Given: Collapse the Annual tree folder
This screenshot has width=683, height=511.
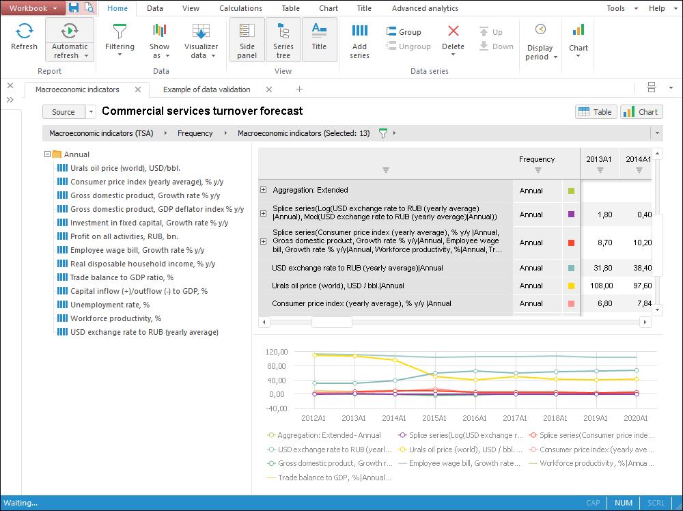Looking at the screenshot, I should pyautogui.click(x=48, y=154).
